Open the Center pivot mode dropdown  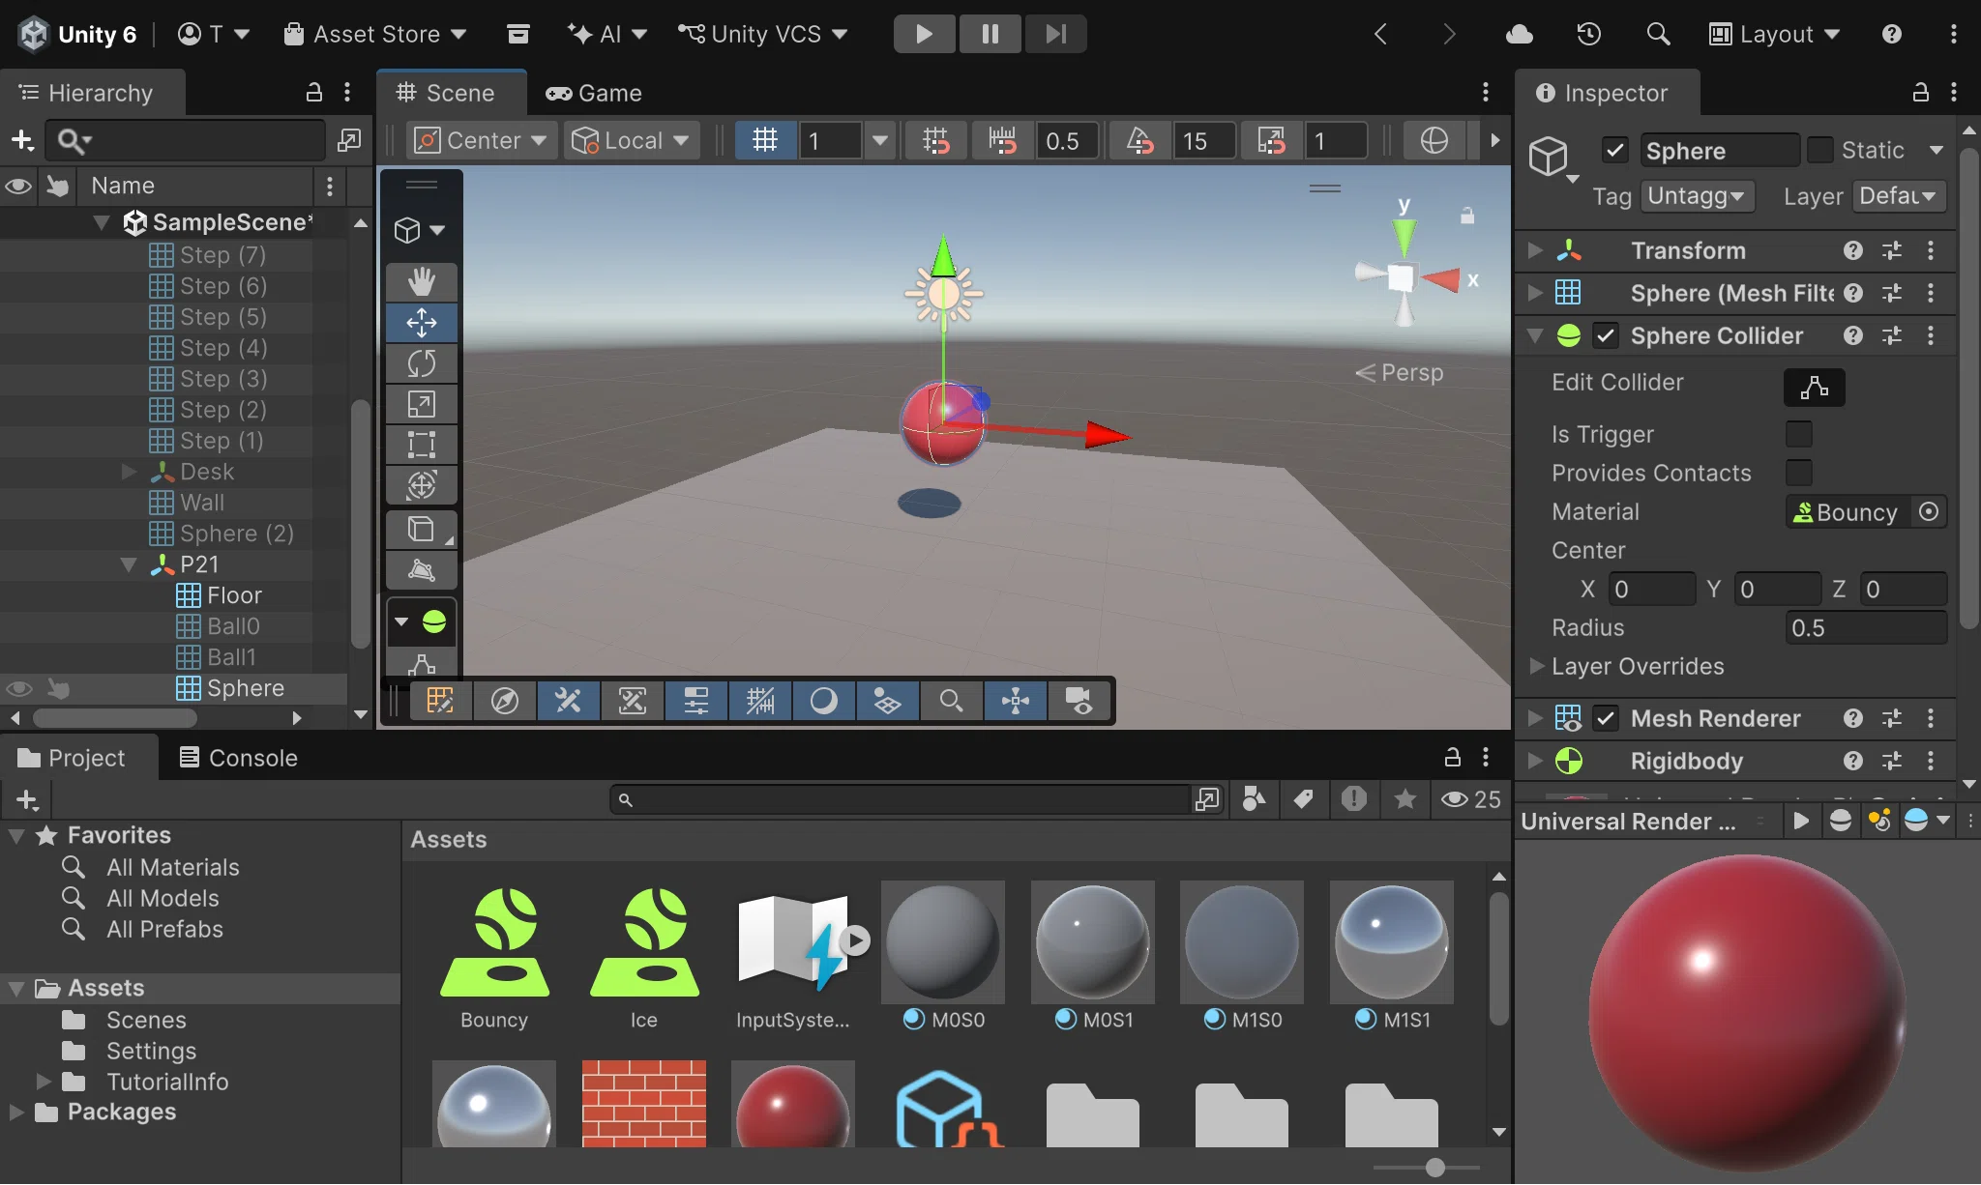(482, 141)
